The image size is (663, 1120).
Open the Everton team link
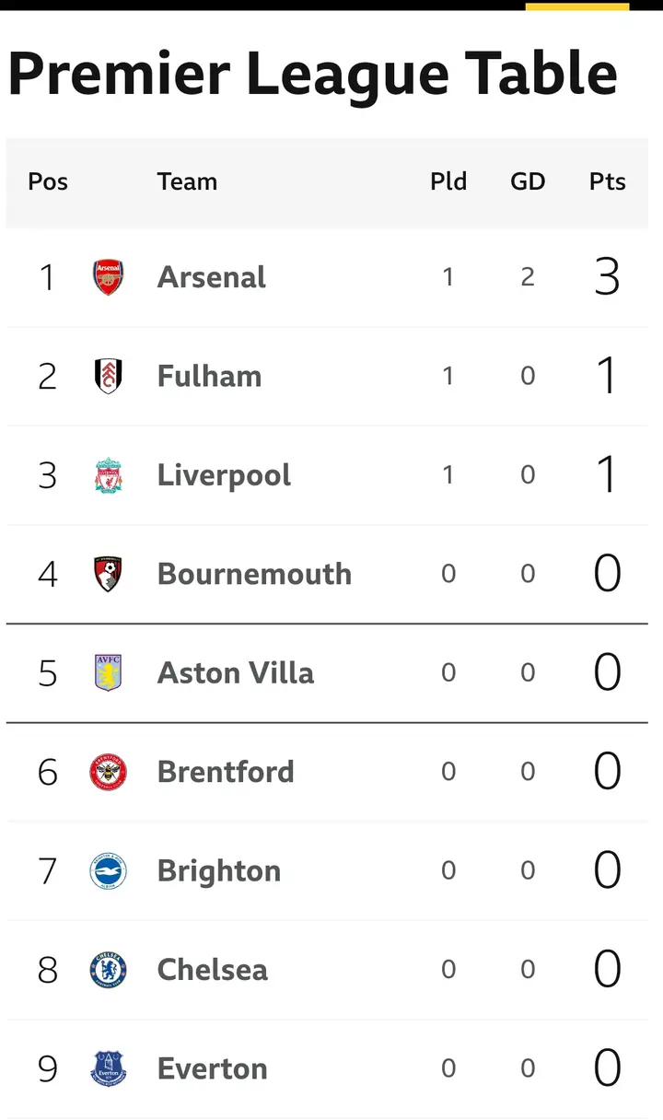213,1069
